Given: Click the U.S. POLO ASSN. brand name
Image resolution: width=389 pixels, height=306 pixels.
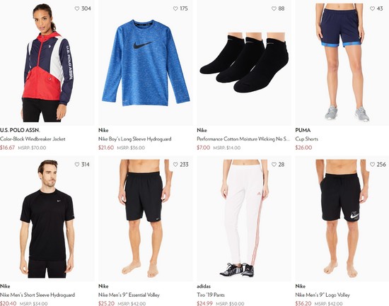Looking at the screenshot, I should (20, 130).
